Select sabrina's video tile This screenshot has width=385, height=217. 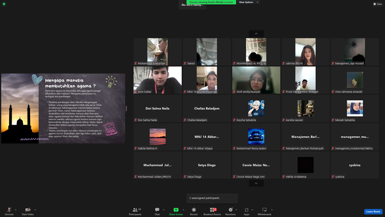306,52
